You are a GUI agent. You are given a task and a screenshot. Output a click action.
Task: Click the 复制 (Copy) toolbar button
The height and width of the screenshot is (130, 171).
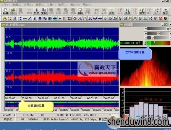click(x=44, y=11)
